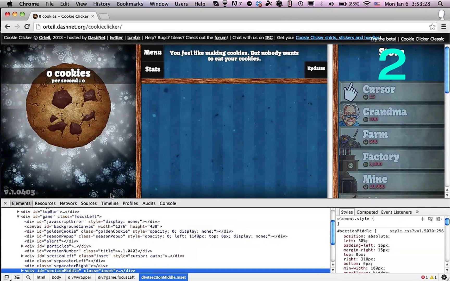Select the Resources DevTools tab
The width and height of the screenshot is (450, 281).
45,203
